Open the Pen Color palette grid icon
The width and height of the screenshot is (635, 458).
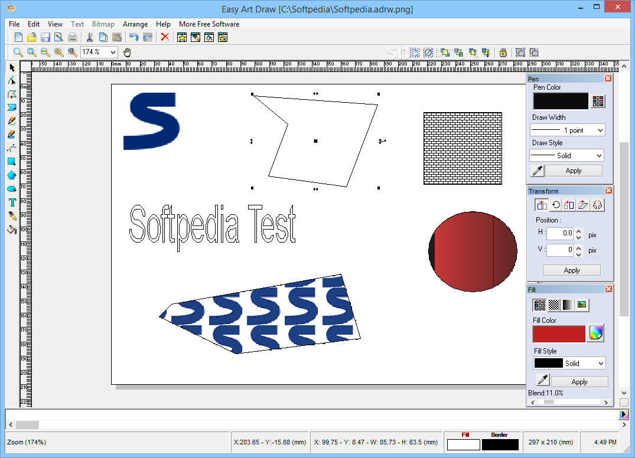pos(598,101)
